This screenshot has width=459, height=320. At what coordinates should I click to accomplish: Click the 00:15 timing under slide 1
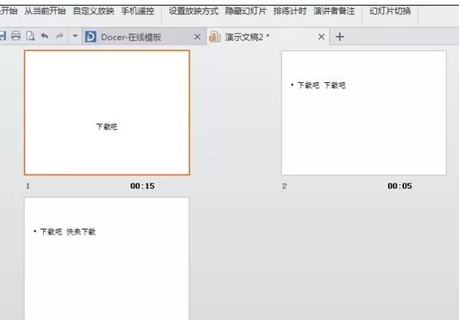point(143,186)
